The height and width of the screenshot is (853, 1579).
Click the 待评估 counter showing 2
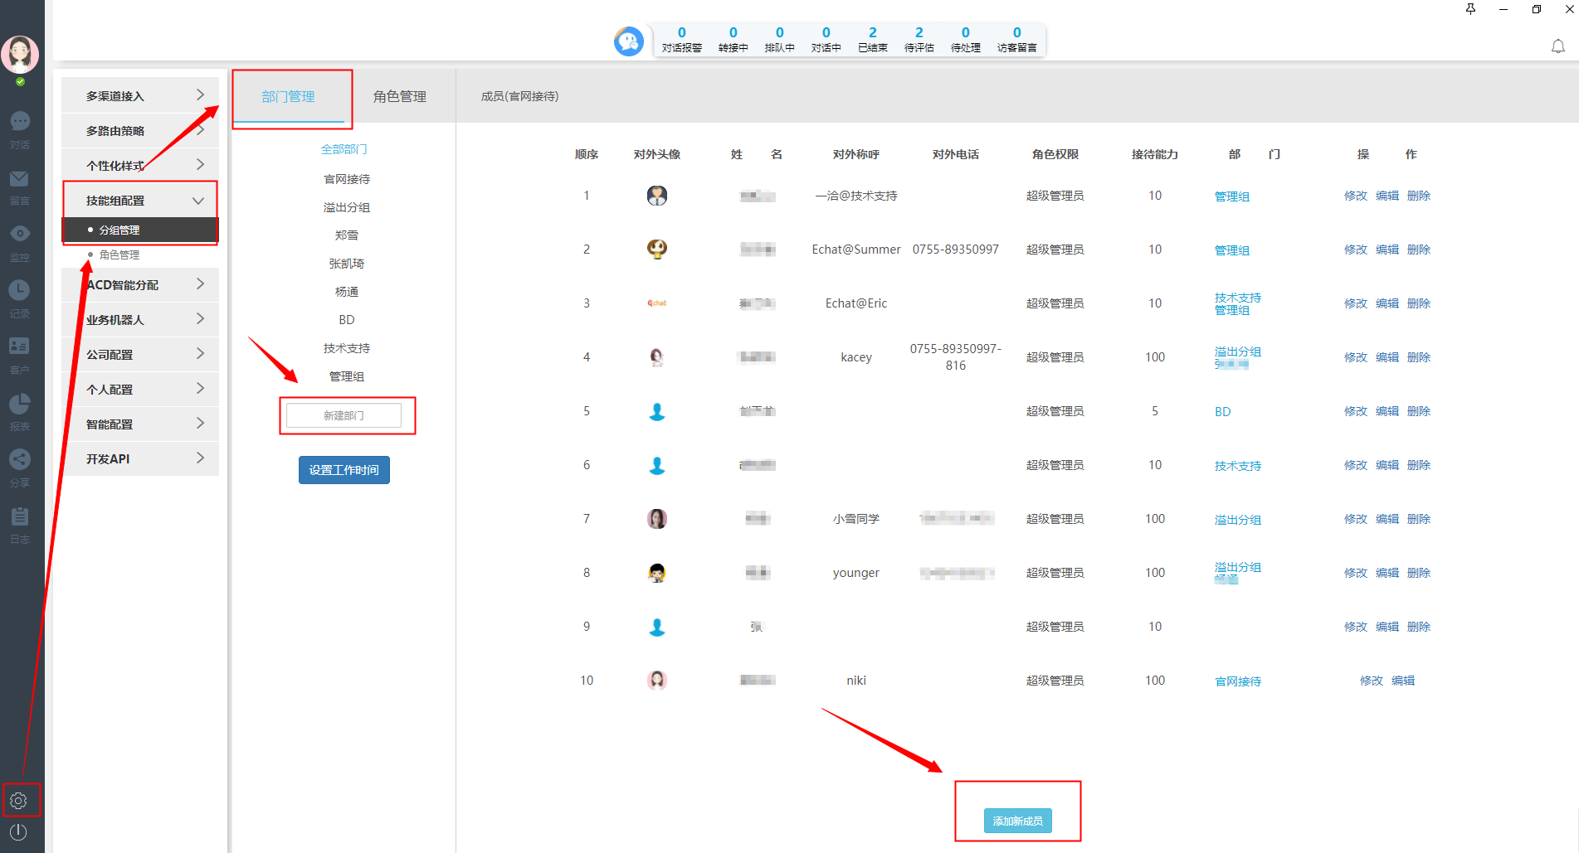[919, 40]
